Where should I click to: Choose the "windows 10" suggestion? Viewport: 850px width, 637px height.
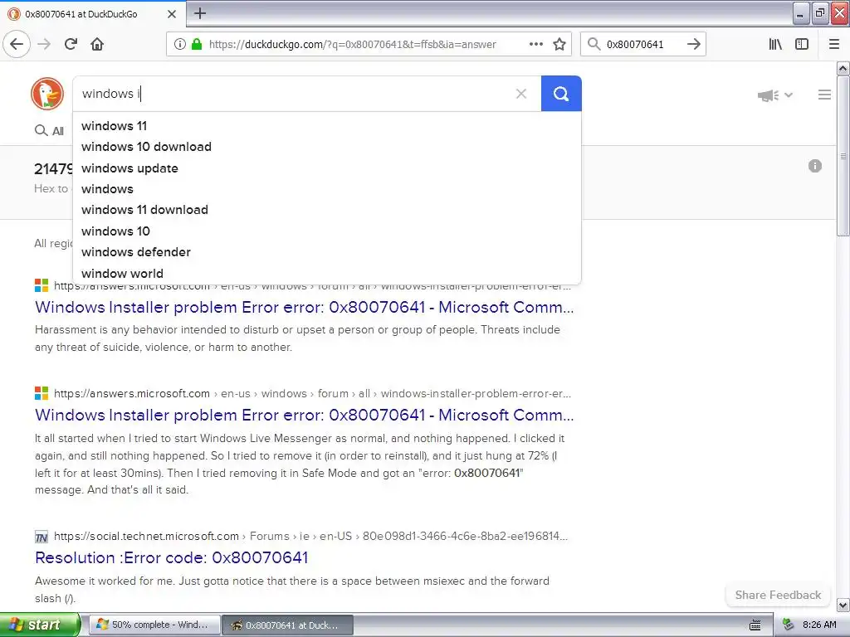(327, 231)
